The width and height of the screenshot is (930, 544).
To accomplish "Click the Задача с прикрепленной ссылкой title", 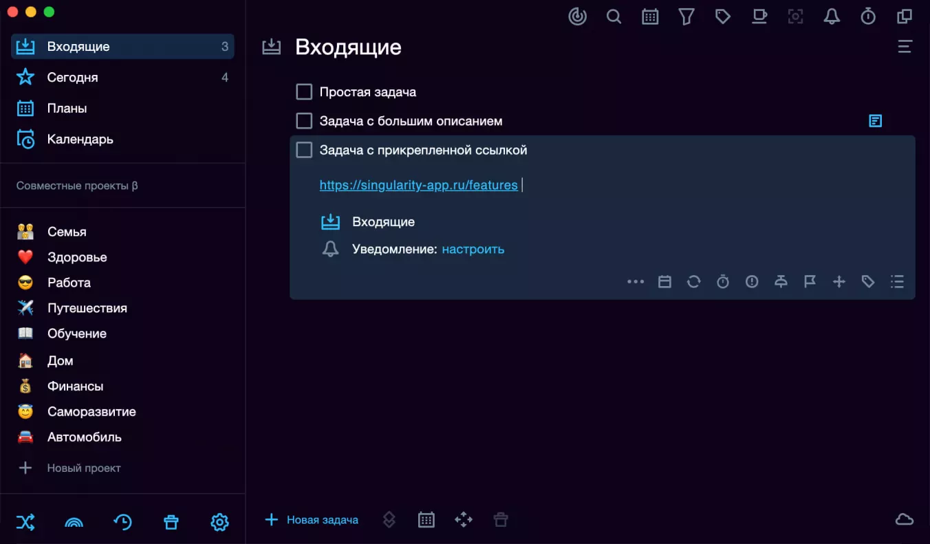I will (424, 150).
